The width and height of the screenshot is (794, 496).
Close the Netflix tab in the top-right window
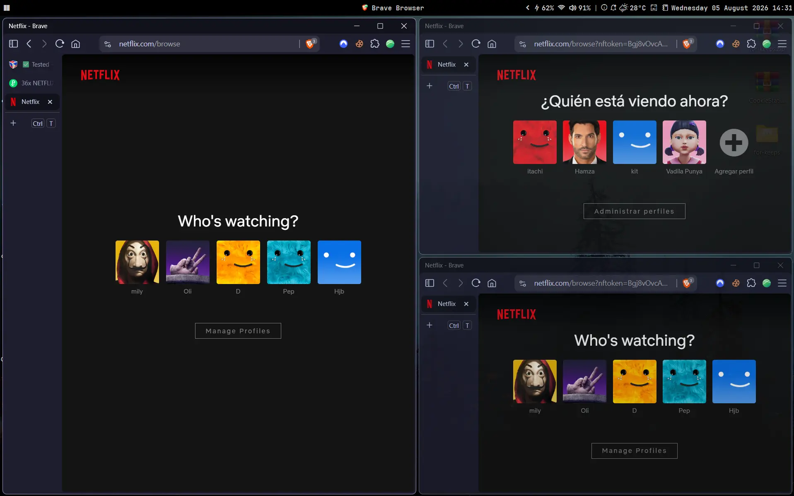click(x=466, y=65)
